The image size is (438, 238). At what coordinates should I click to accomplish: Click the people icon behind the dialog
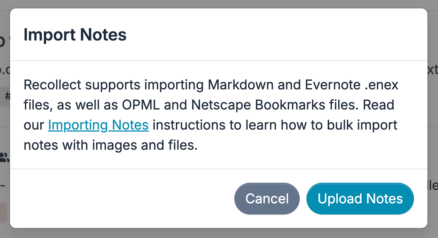click(x=4, y=158)
